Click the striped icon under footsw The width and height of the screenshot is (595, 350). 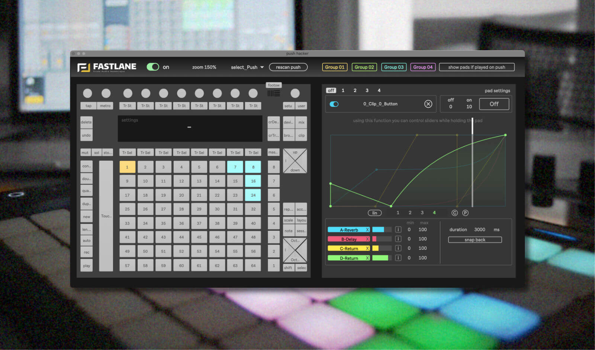(x=274, y=94)
